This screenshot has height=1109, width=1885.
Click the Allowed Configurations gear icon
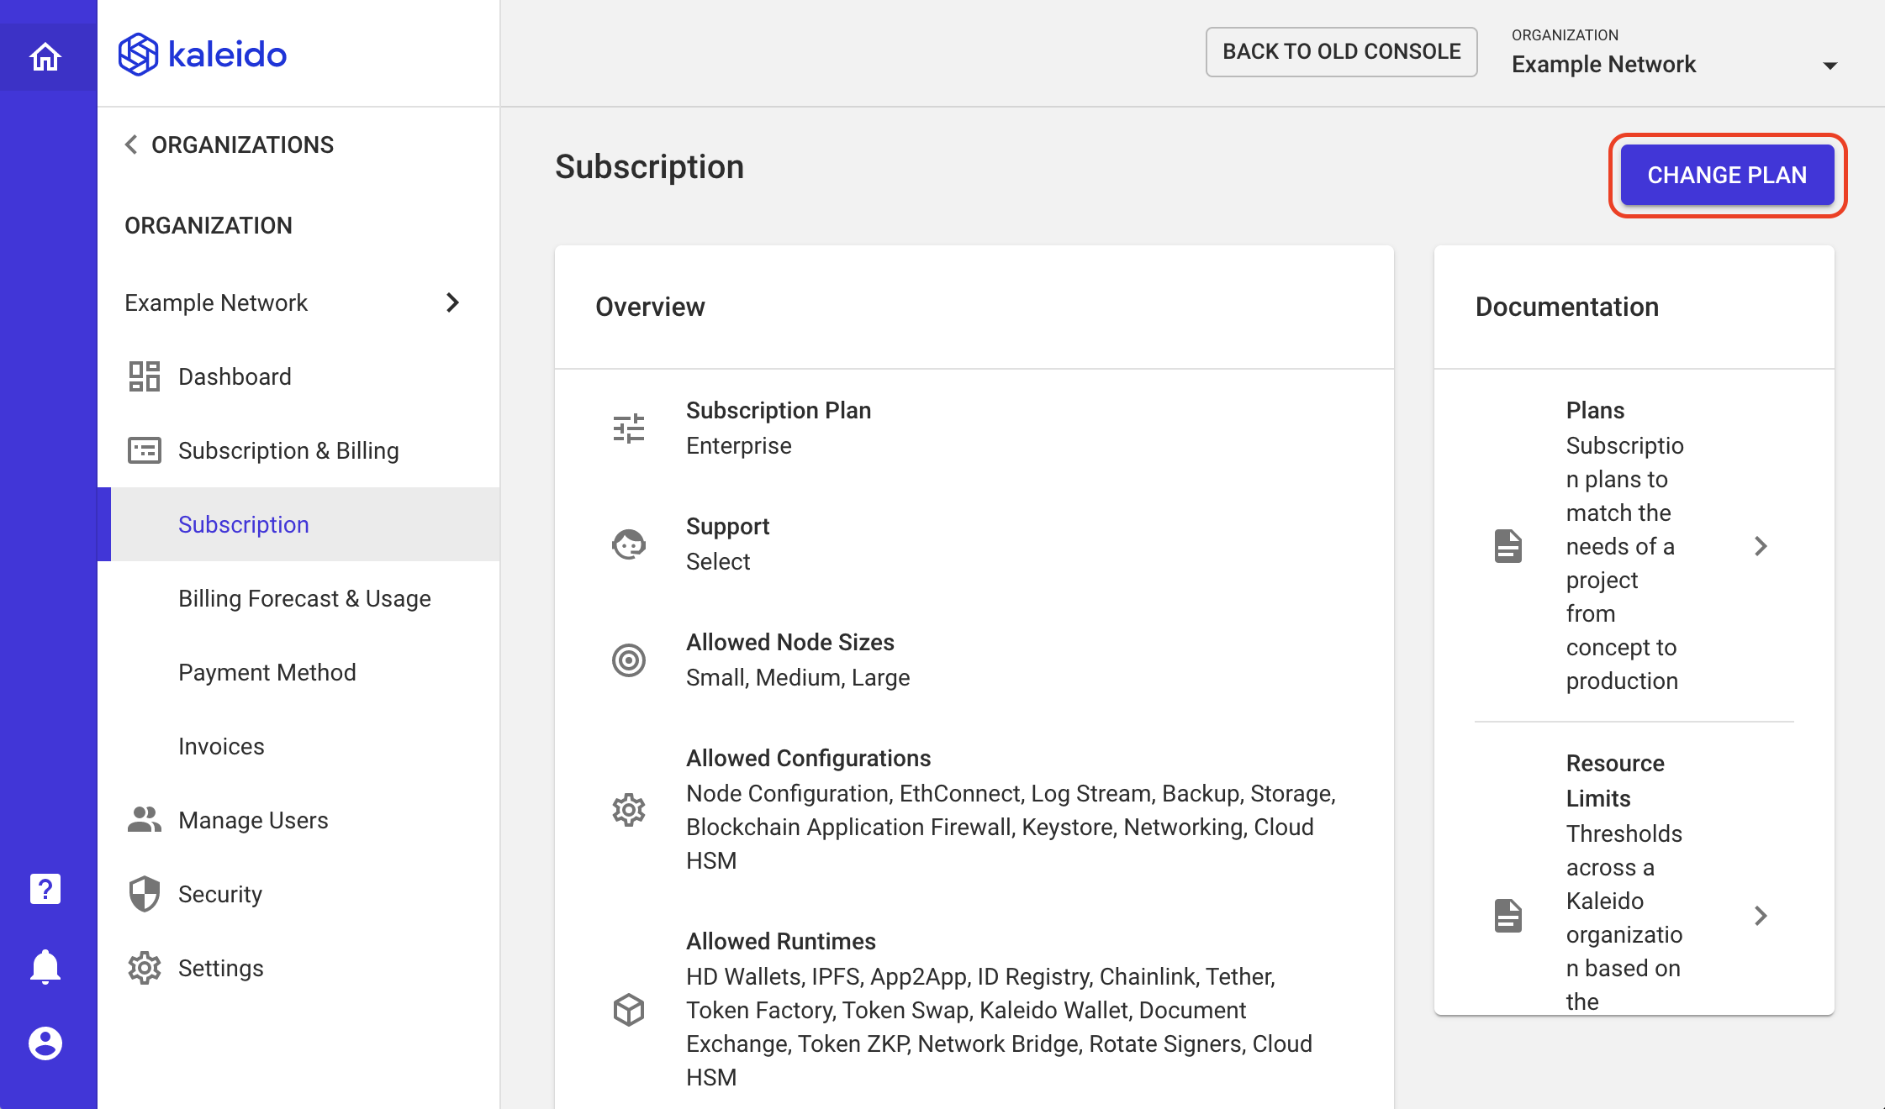(x=628, y=810)
